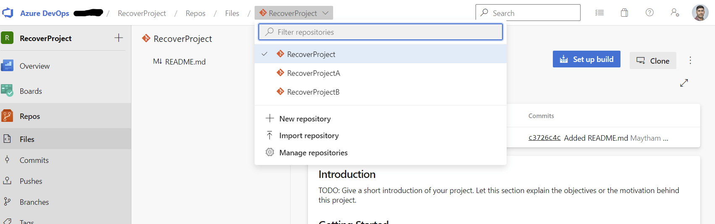Open the work items list icon
Viewport: 715px width, 224px height.
tap(599, 13)
